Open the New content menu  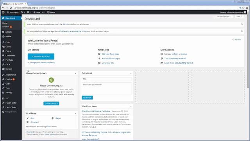click(37, 12)
